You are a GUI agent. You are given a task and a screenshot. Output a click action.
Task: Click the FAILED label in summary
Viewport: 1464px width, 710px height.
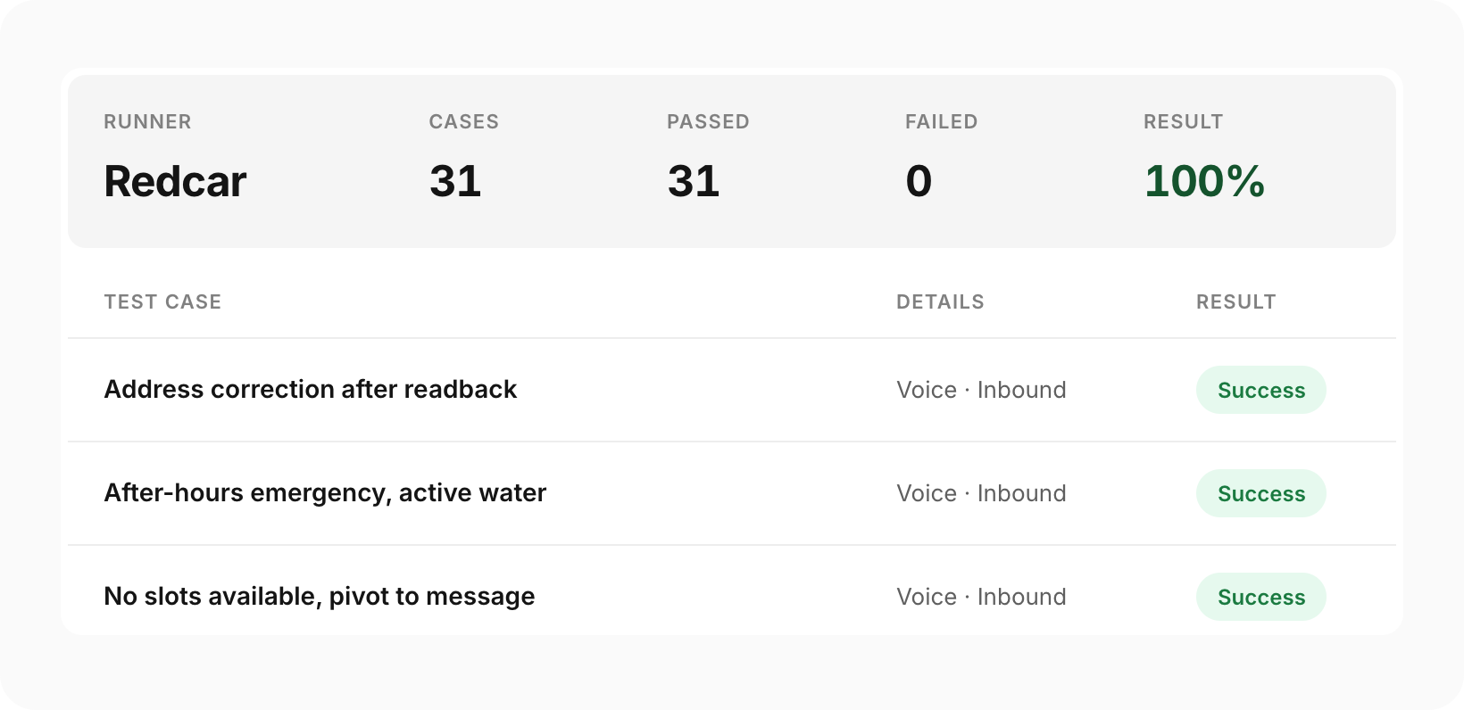[941, 121]
